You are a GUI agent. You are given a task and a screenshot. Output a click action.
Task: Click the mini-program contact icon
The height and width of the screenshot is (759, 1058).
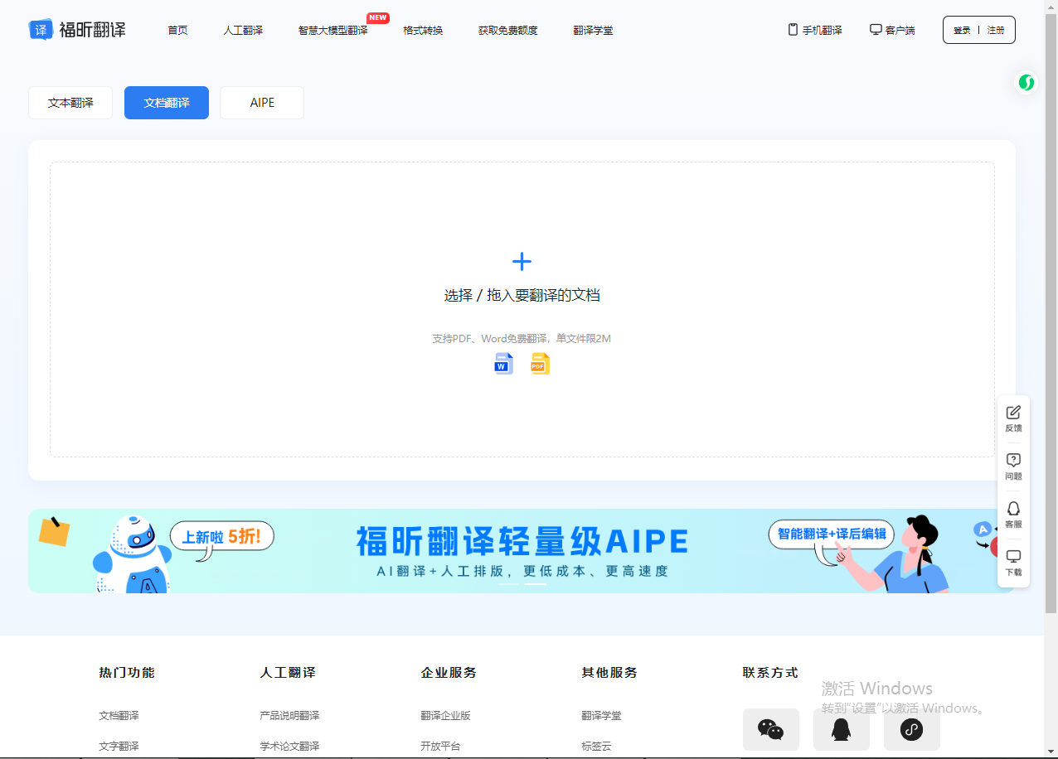912,729
